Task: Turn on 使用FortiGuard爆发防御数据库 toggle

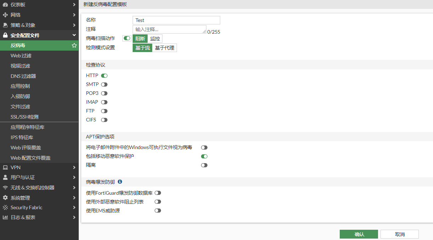Action: tap(158, 193)
